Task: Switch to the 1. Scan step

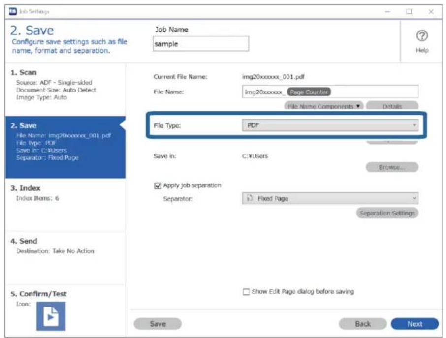Action: pyautogui.click(x=65, y=90)
